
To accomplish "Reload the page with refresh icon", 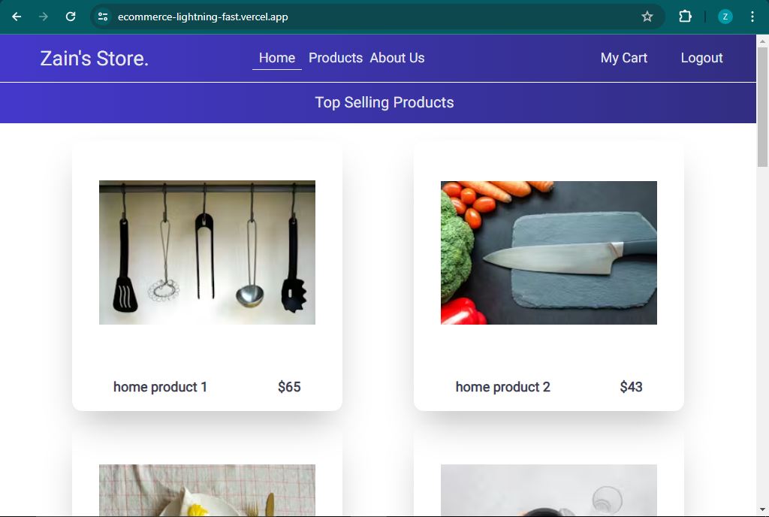I will tap(71, 17).
